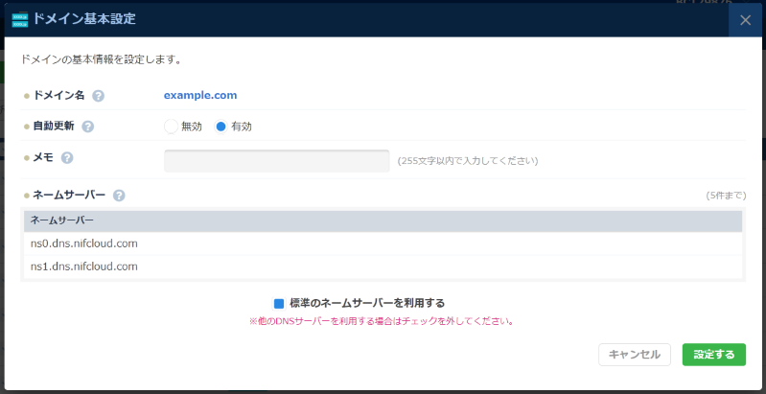Select the ns0.dns.nifcloud.com row
Viewport: 766px width, 394px height.
point(383,243)
